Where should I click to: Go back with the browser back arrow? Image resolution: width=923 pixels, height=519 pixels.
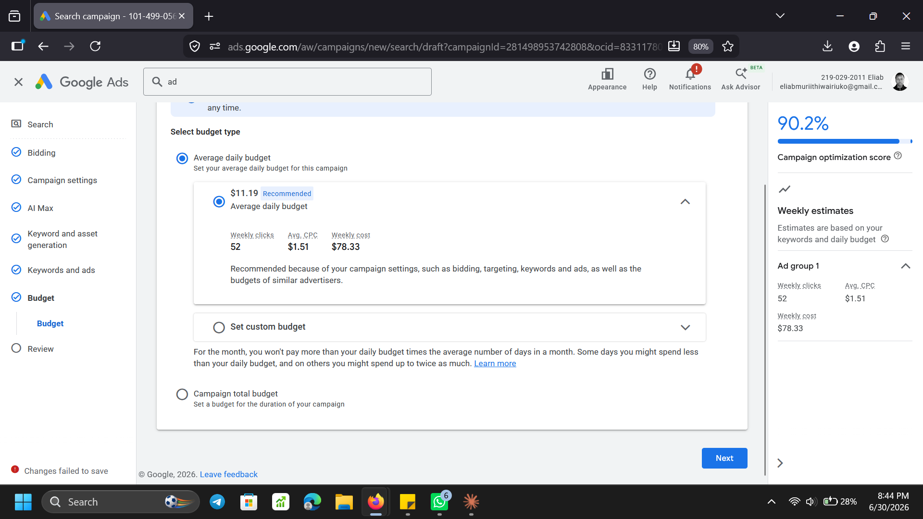(43, 46)
